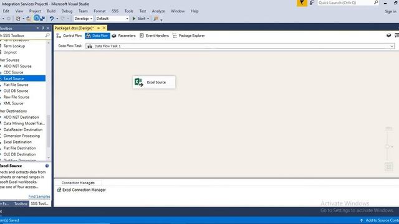
Task: Close the Toolbox panel
Action: point(48,28)
